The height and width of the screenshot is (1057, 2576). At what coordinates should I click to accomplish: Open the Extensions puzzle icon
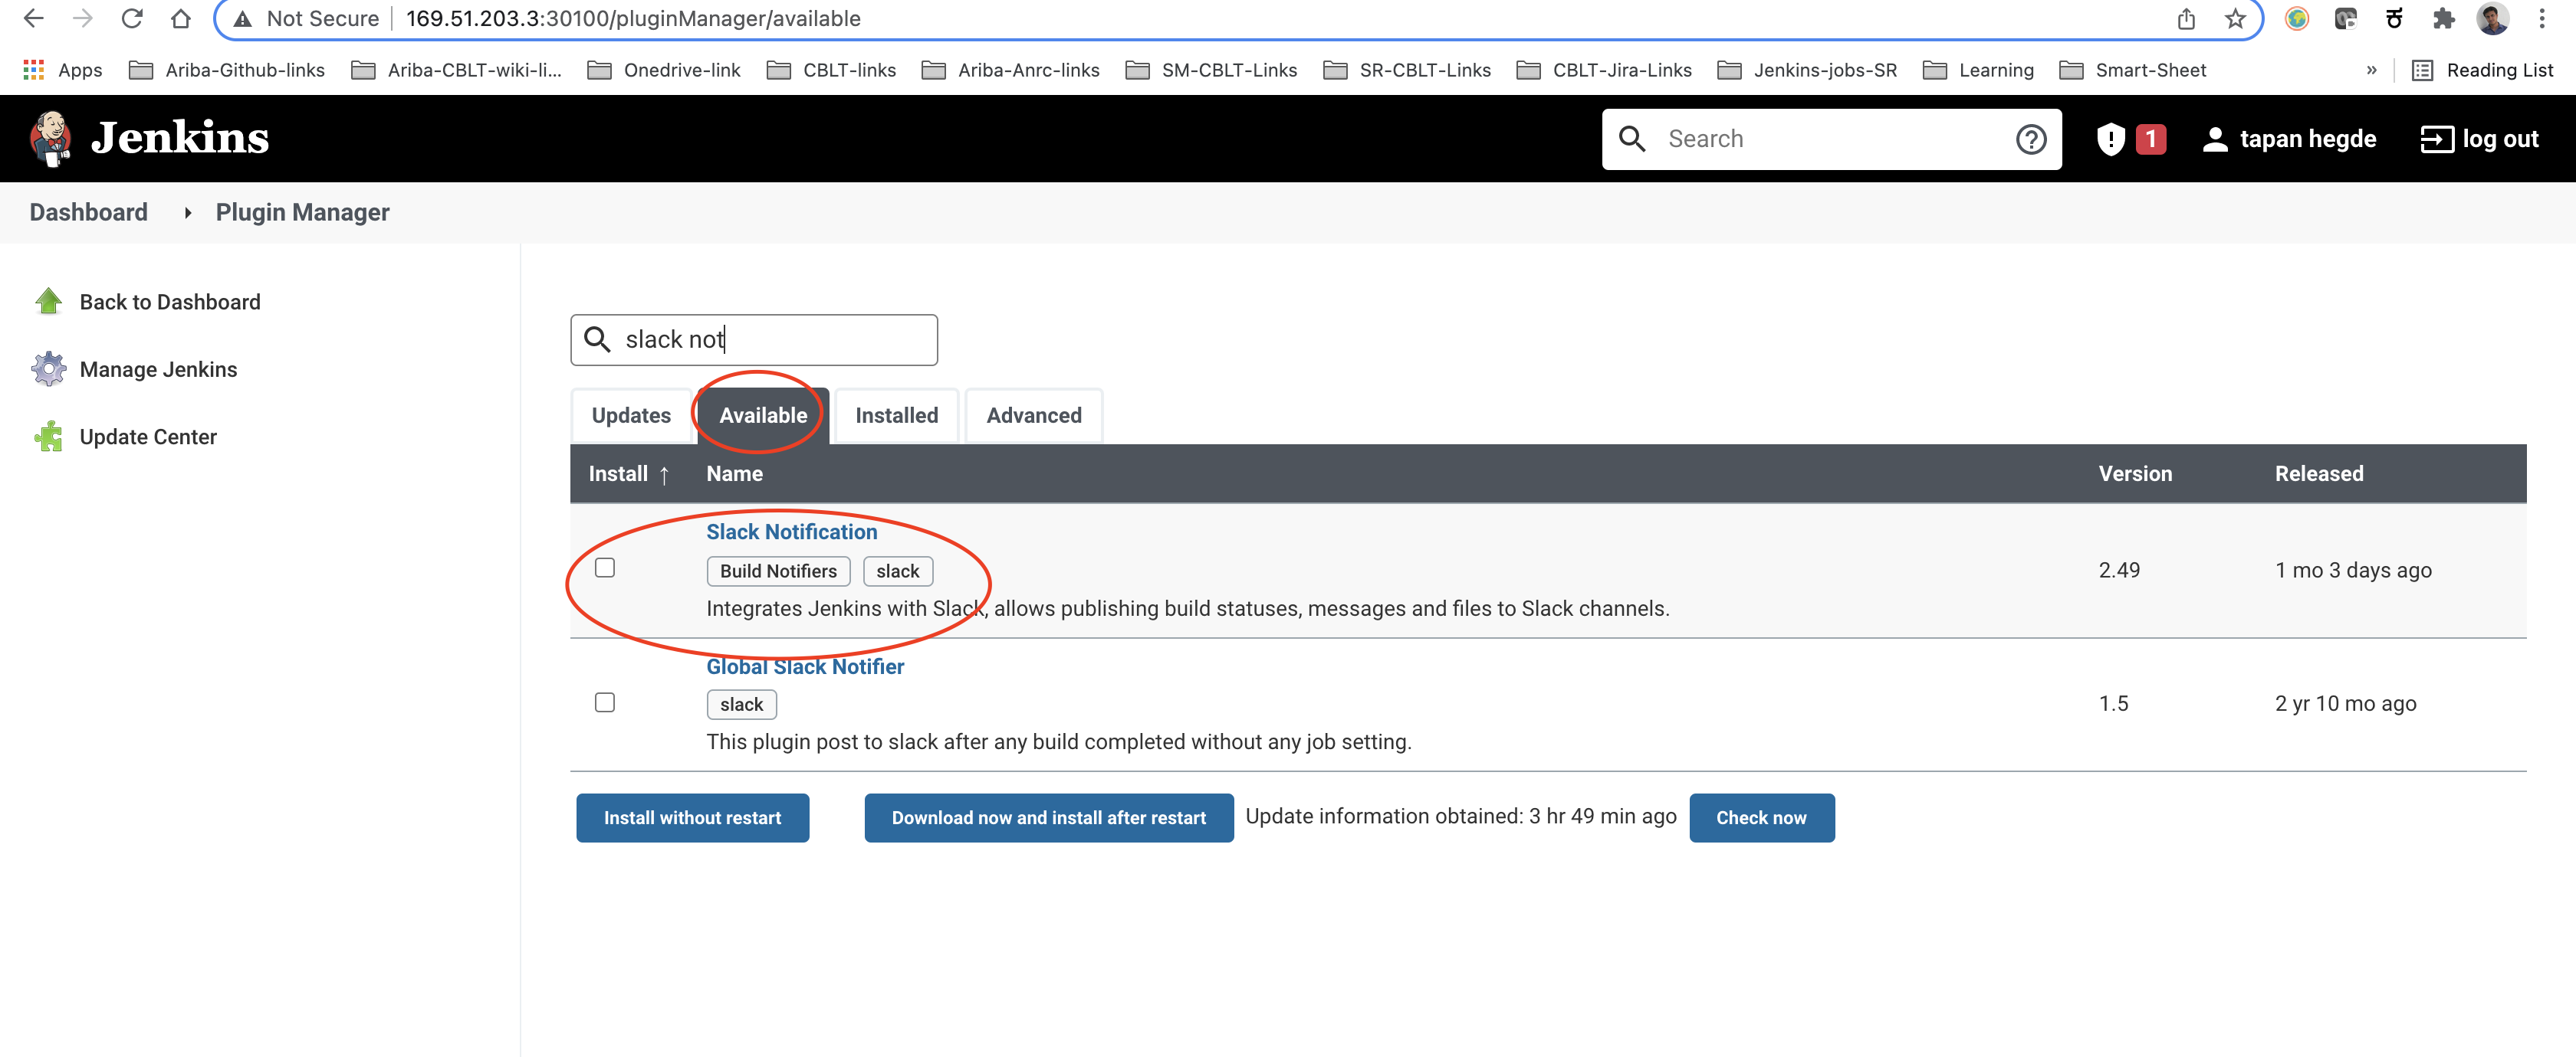(x=2443, y=19)
